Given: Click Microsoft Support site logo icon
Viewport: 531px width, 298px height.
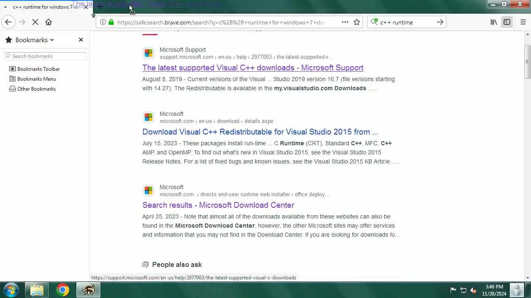Looking at the screenshot, I should pos(148,53).
